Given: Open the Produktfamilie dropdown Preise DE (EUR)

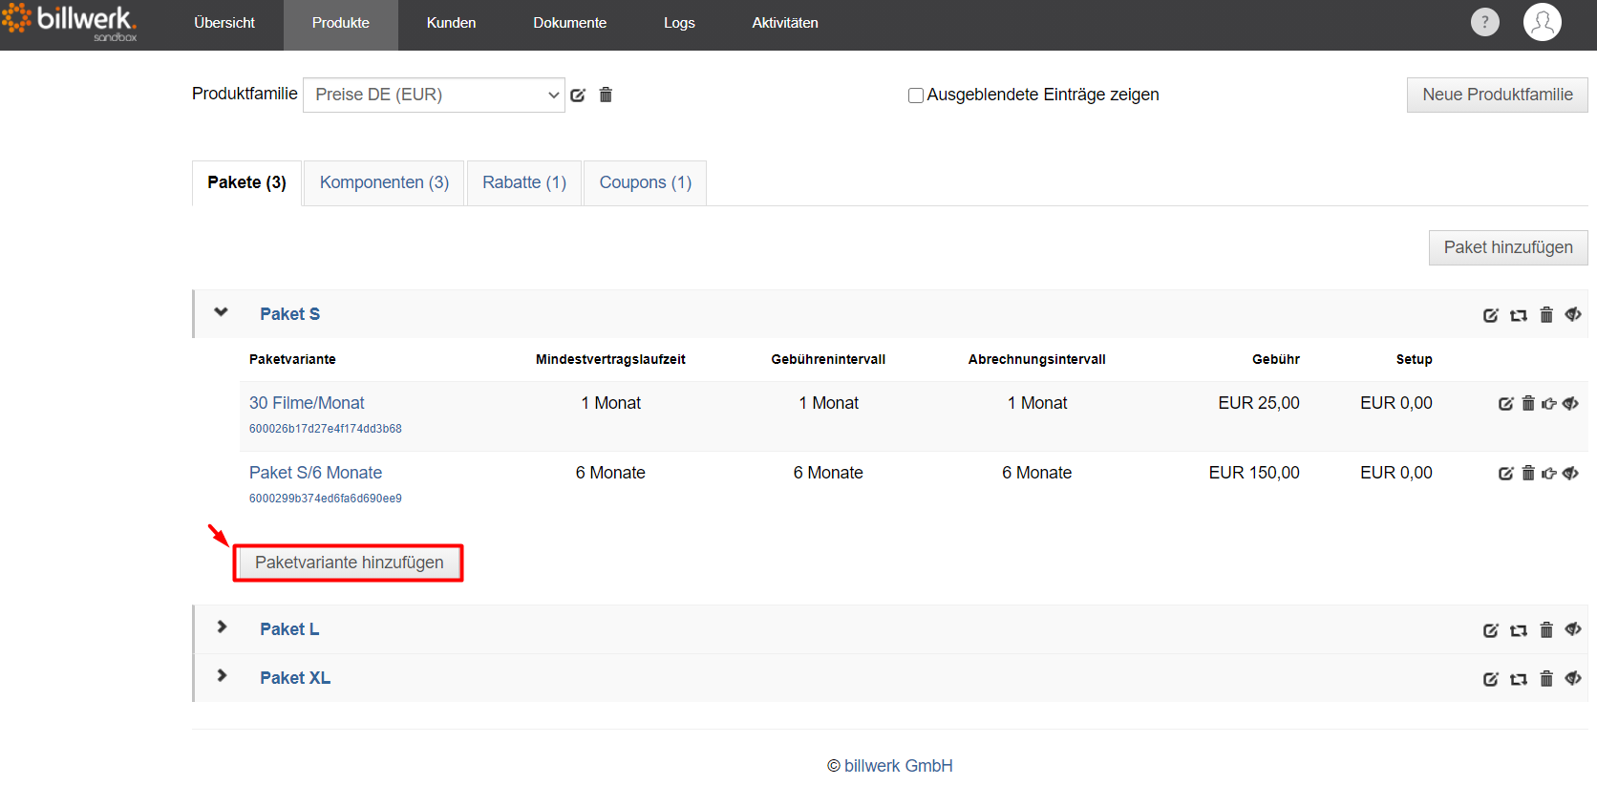Looking at the screenshot, I should [434, 95].
